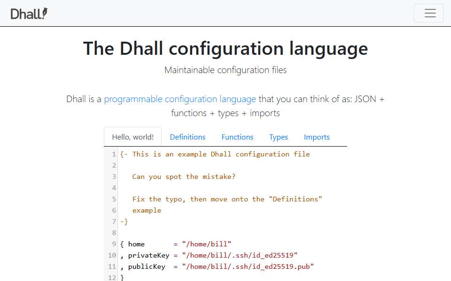Open the hamburger navigation menu
The image size is (451, 281).
coord(428,13)
